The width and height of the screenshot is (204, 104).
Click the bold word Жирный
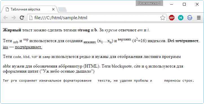point(12,30)
